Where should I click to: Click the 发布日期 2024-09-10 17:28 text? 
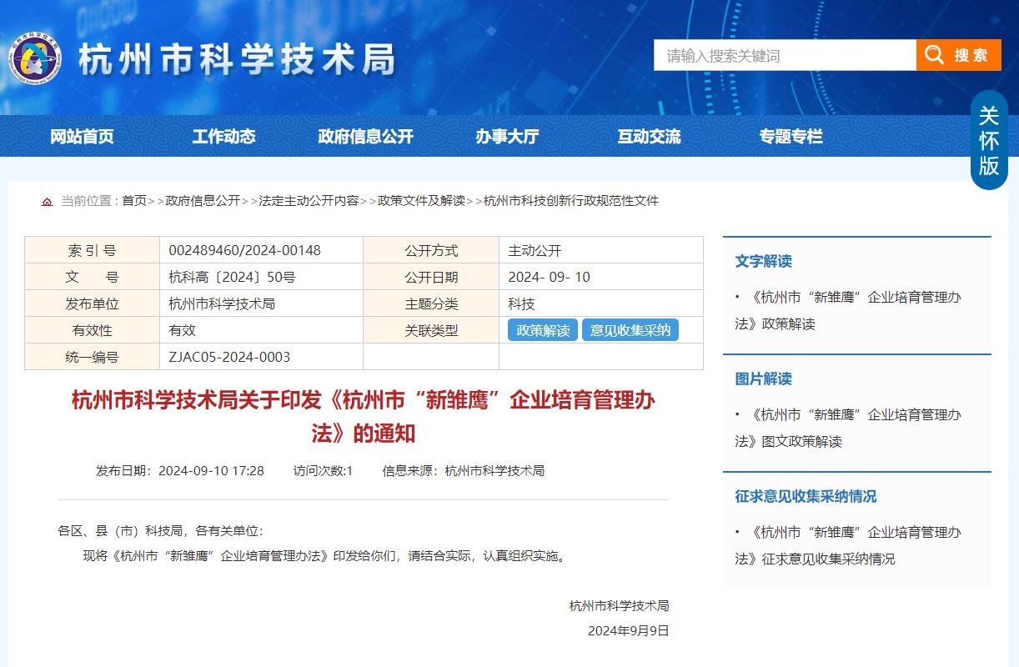pos(180,471)
